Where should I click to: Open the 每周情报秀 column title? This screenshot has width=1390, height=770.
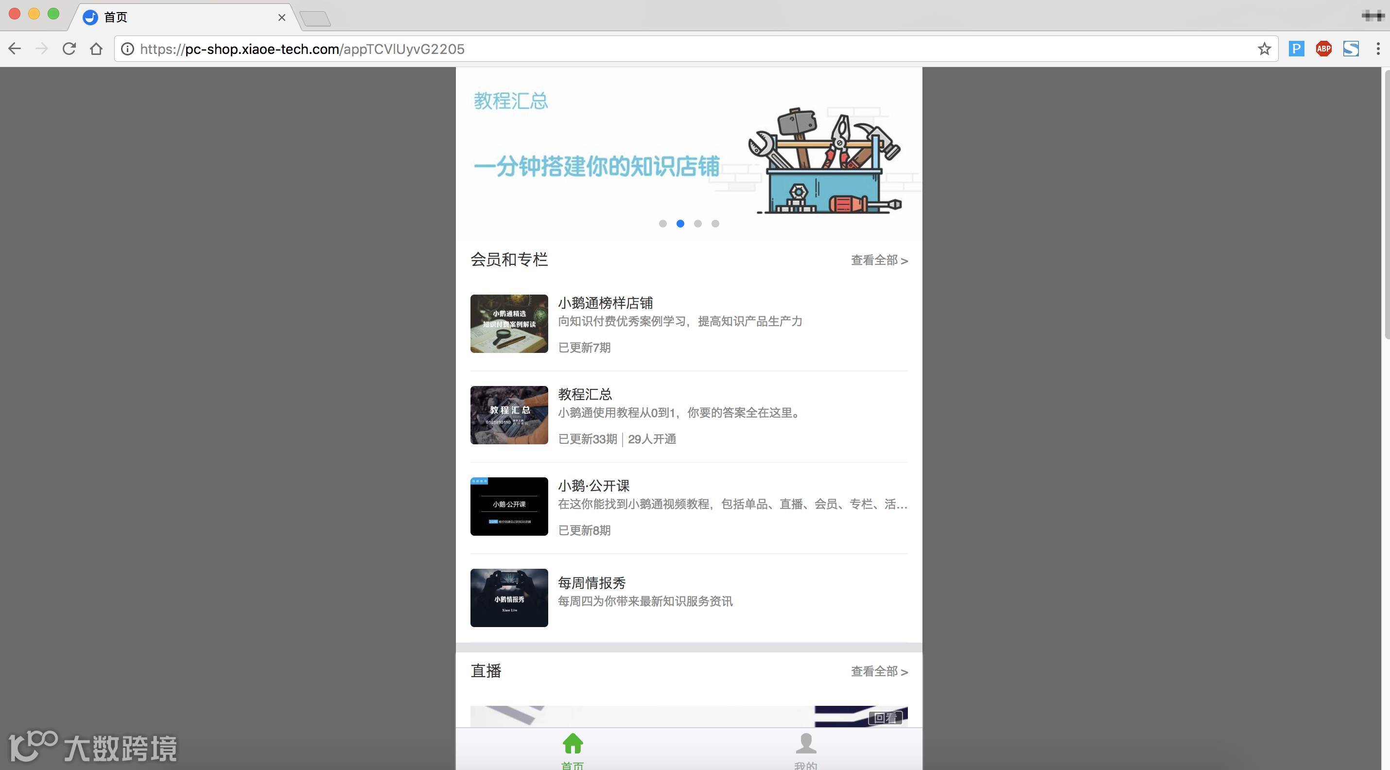pyautogui.click(x=591, y=583)
